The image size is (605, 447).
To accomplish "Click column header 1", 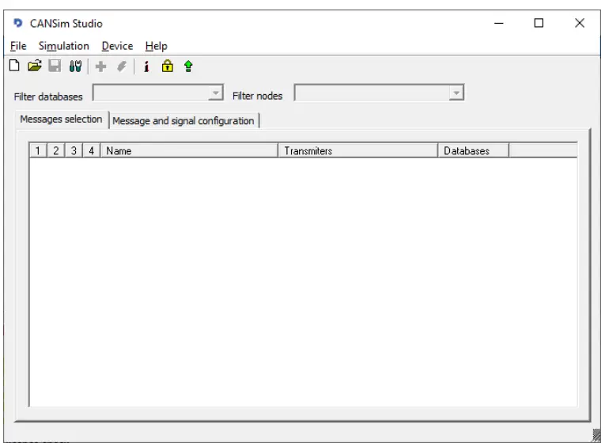I will [x=38, y=150].
